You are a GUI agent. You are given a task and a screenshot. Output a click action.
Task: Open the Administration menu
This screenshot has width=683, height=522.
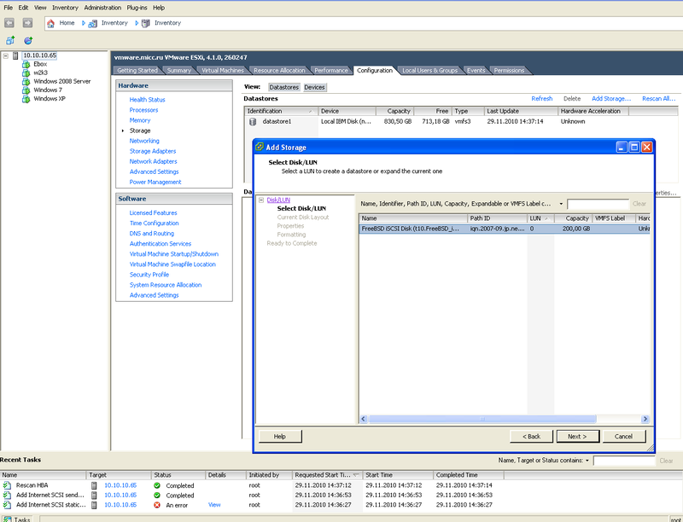pos(102,8)
